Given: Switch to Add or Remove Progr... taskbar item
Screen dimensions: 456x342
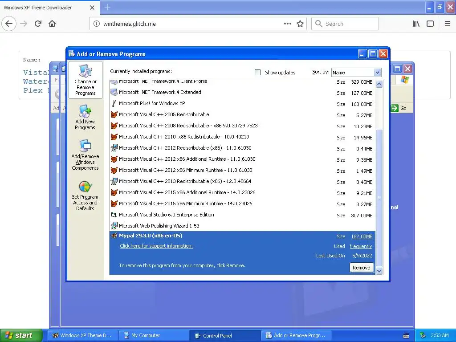Looking at the screenshot, I should 296,336.
